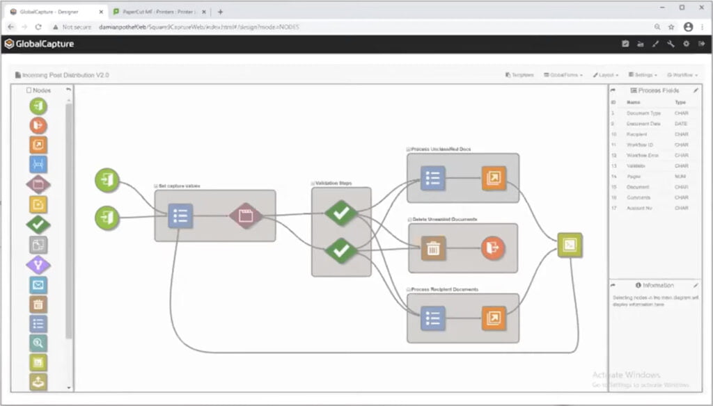Collapse the Validation Steps group
This screenshot has height=406, width=713.
tap(313, 184)
